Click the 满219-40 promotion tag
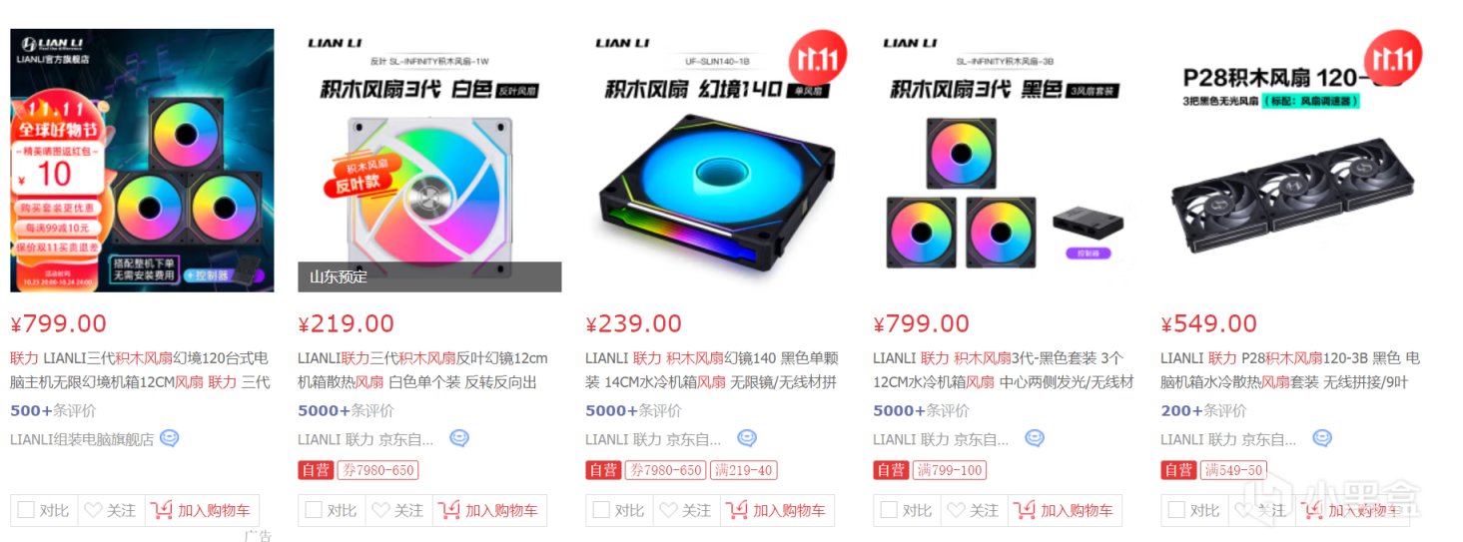Viewport: 1463px width, 542px height. click(744, 470)
